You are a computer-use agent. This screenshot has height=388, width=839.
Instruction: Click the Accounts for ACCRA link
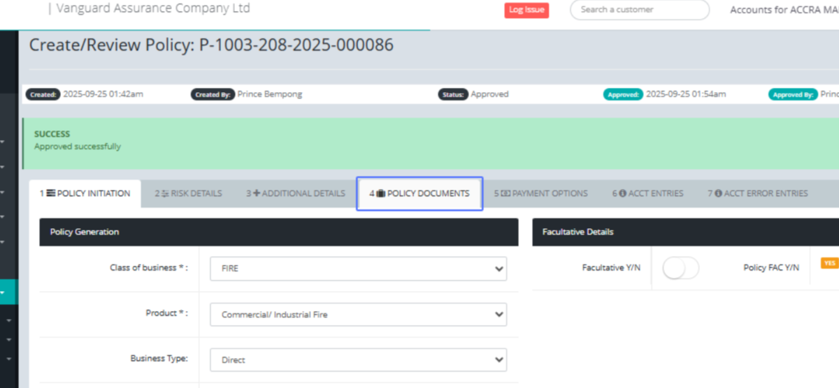click(x=783, y=10)
